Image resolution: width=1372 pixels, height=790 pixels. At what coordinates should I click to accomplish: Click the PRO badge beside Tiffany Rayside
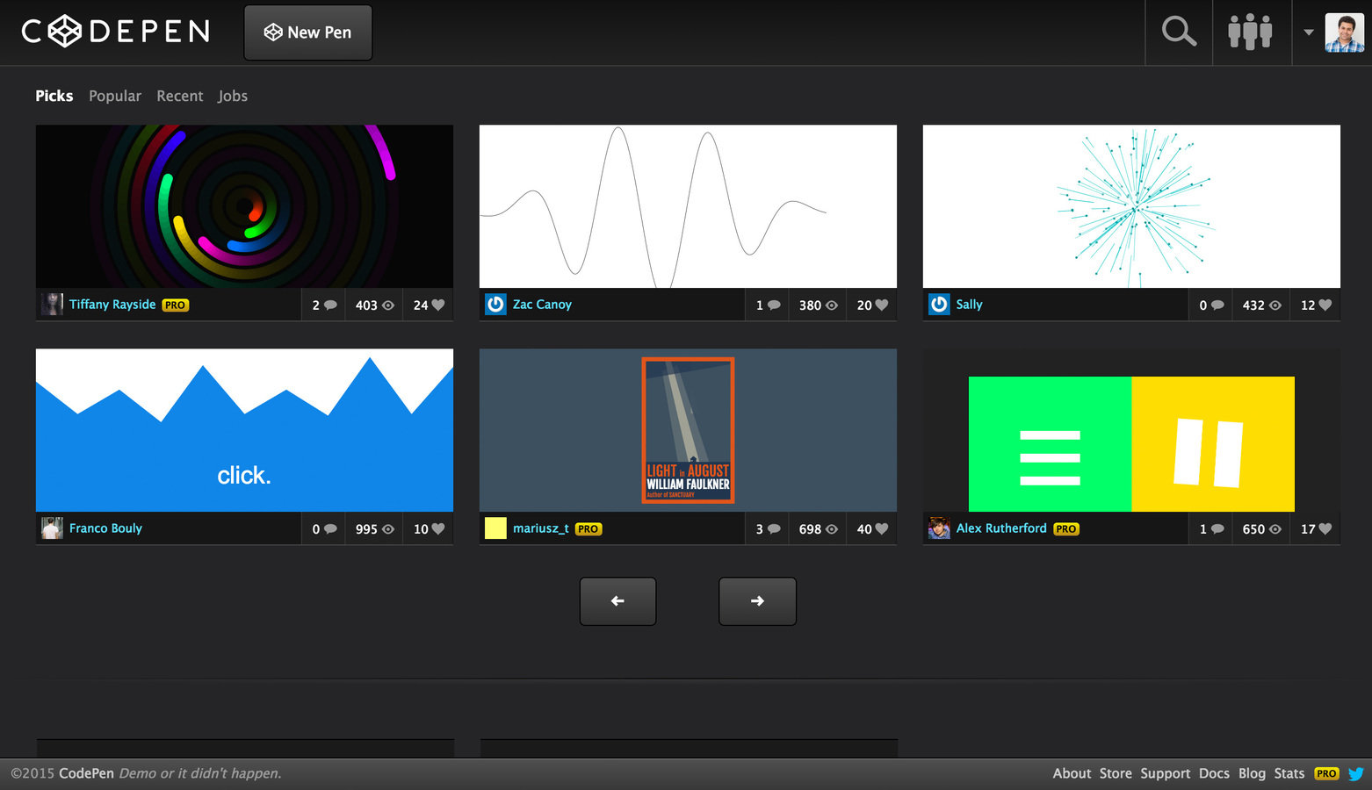(176, 305)
